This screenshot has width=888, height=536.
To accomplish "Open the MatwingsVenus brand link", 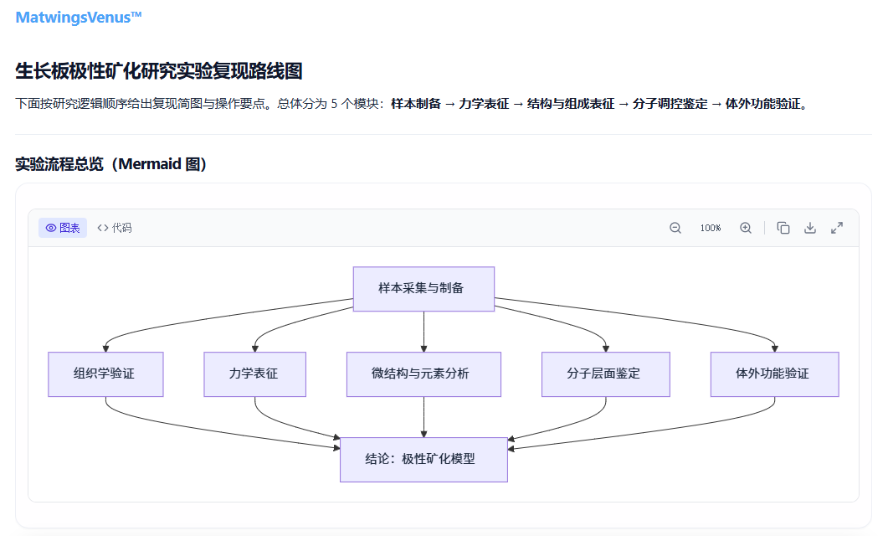I will [78, 18].
